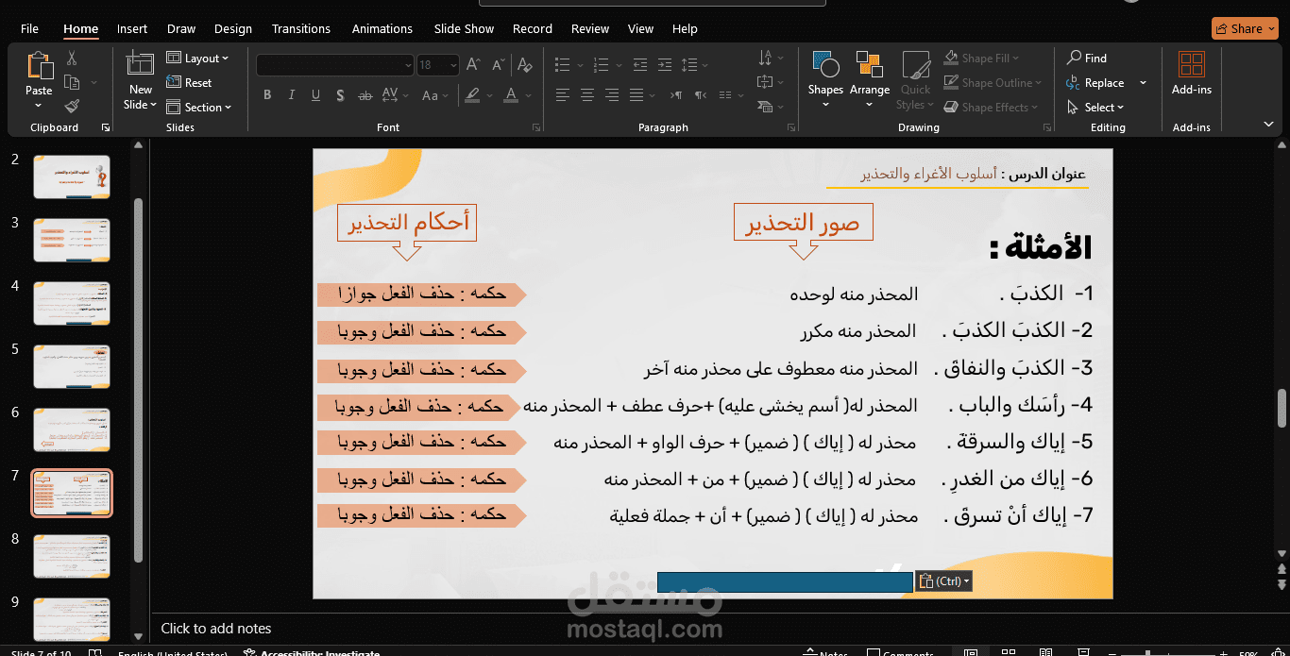Image resolution: width=1290 pixels, height=656 pixels.
Task: Apply font color swatch
Action: click(511, 95)
